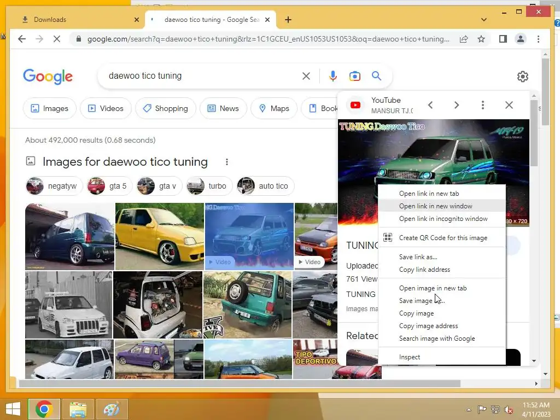Show hidden system tray icons
The height and width of the screenshot is (420, 560).
pos(469,410)
